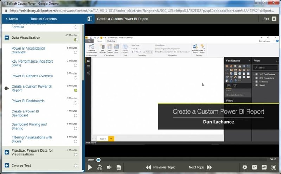
Task: Click the Save icon in Power BI title bar
Action: [x=91, y=38]
